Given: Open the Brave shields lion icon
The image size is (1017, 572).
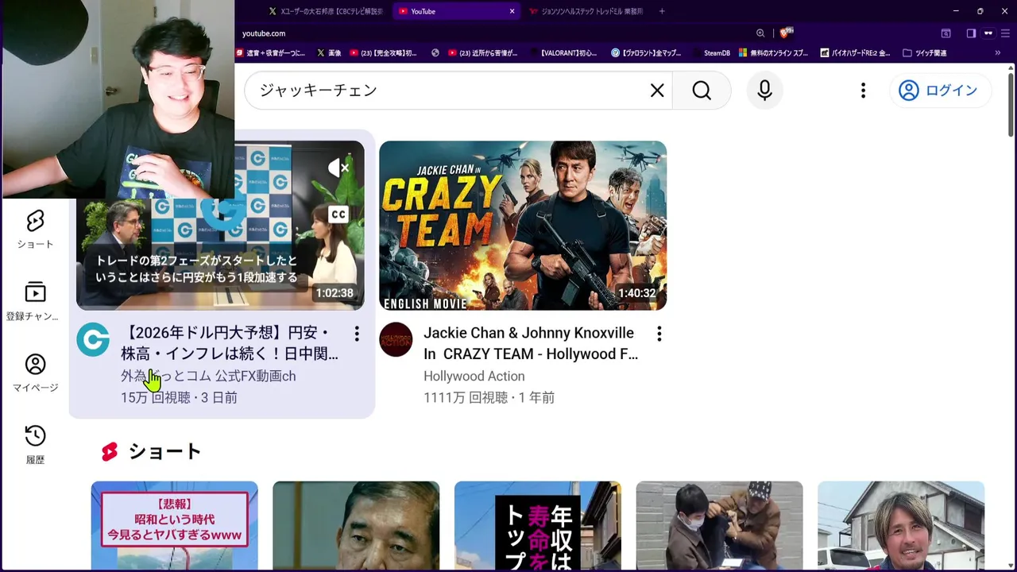Looking at the screenshot, I should 786,33.
